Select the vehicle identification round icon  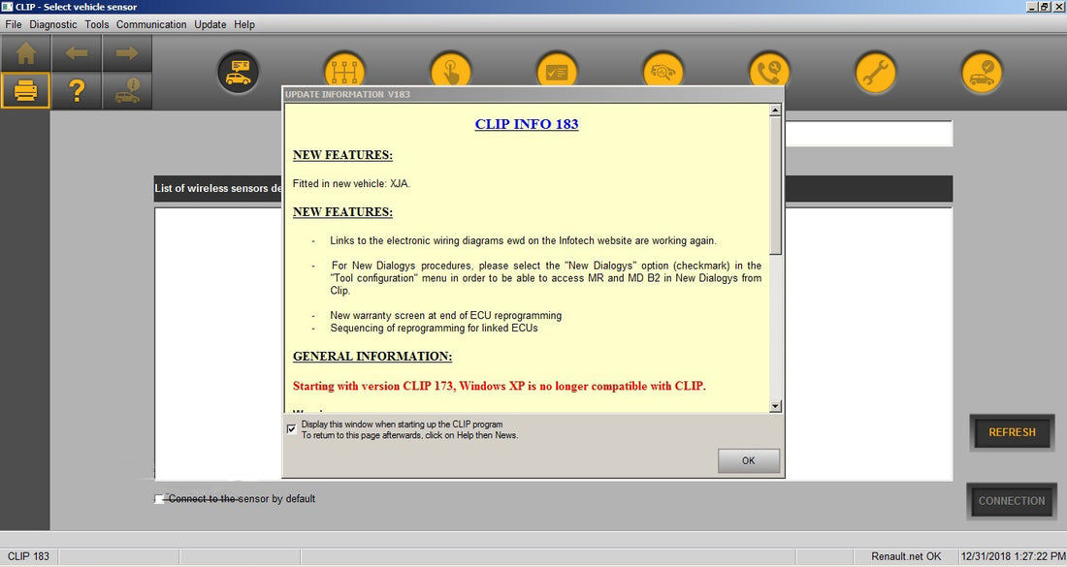click(x=238, y=73)
